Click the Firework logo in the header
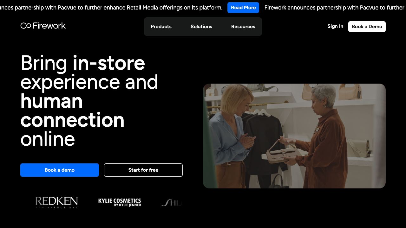This screenshot has height=228, width=406. coord(43,26)
